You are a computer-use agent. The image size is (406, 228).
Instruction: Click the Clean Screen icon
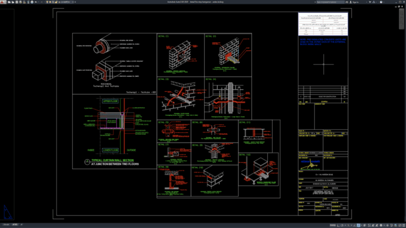point(400,225)
